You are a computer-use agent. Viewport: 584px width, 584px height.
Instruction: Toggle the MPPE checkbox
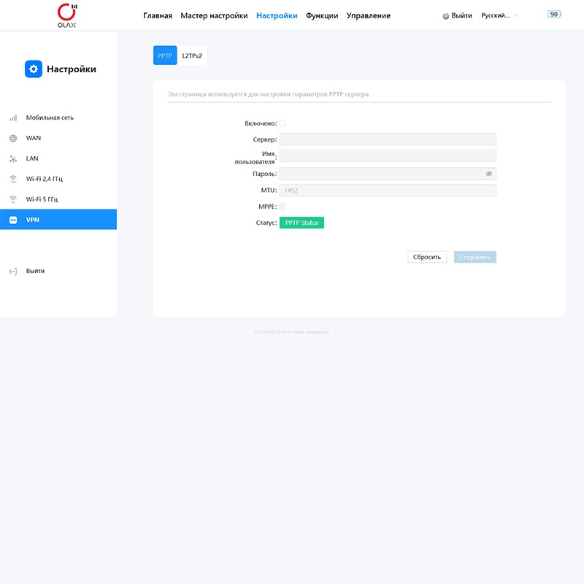[x=283, y=207]
